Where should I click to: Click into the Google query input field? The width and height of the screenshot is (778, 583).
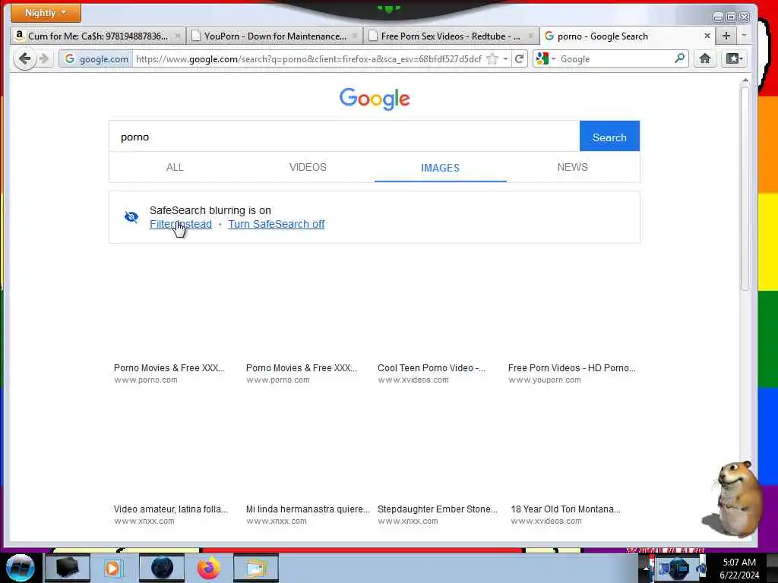pyautogui.click(x=344, y=137)
